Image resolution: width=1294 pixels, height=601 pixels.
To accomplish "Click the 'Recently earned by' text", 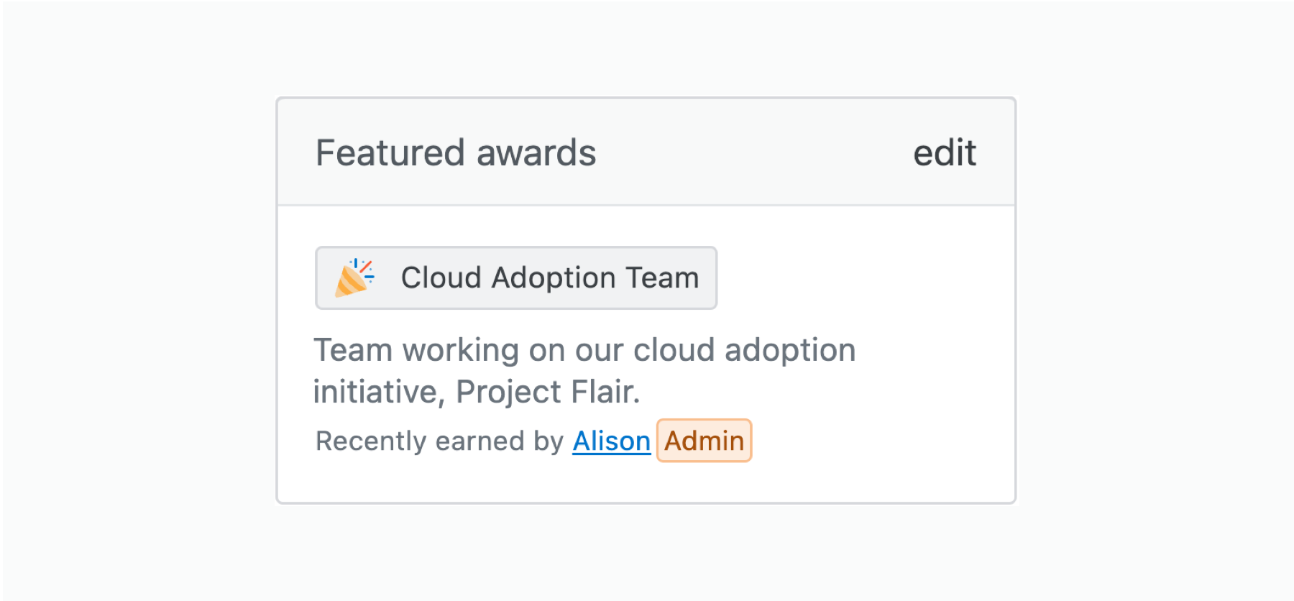I will (439, 441).
